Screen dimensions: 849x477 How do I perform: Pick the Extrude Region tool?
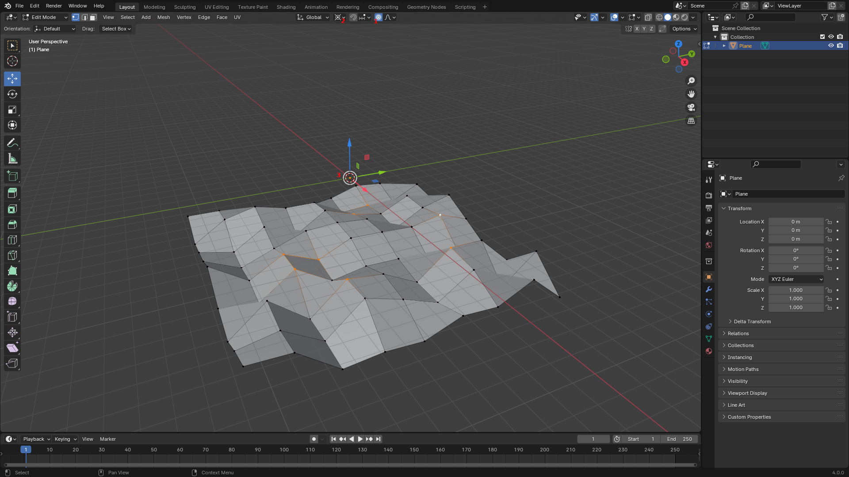[12, 193]
